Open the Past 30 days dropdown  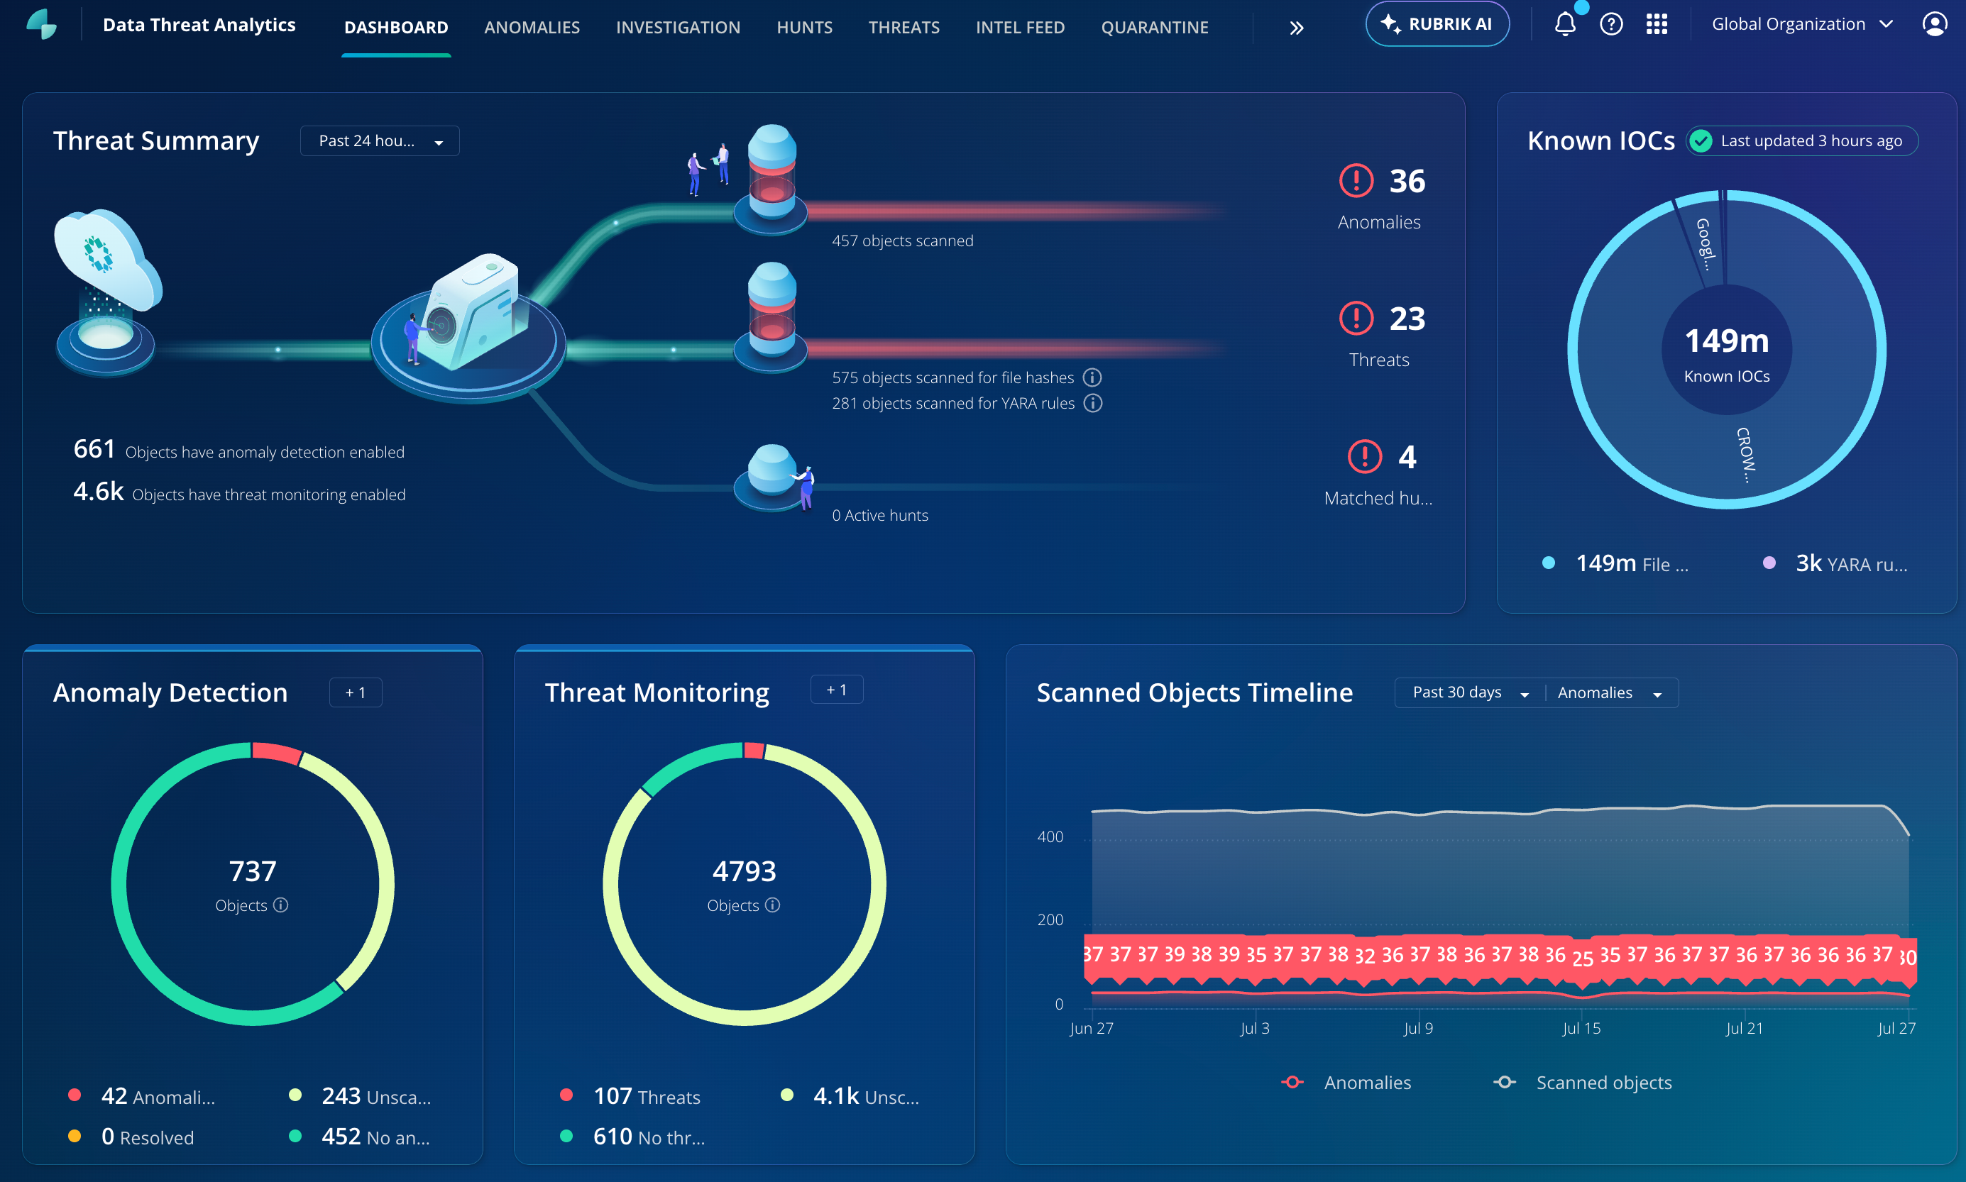[1470, 693]
